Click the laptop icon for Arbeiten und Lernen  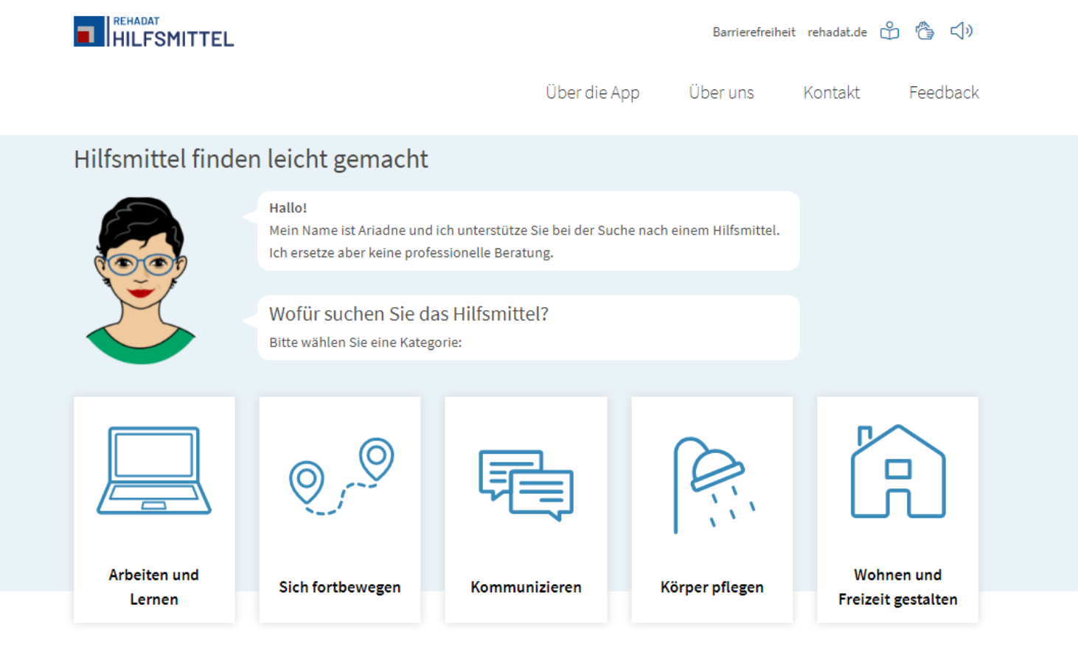[x=154, y=470]
